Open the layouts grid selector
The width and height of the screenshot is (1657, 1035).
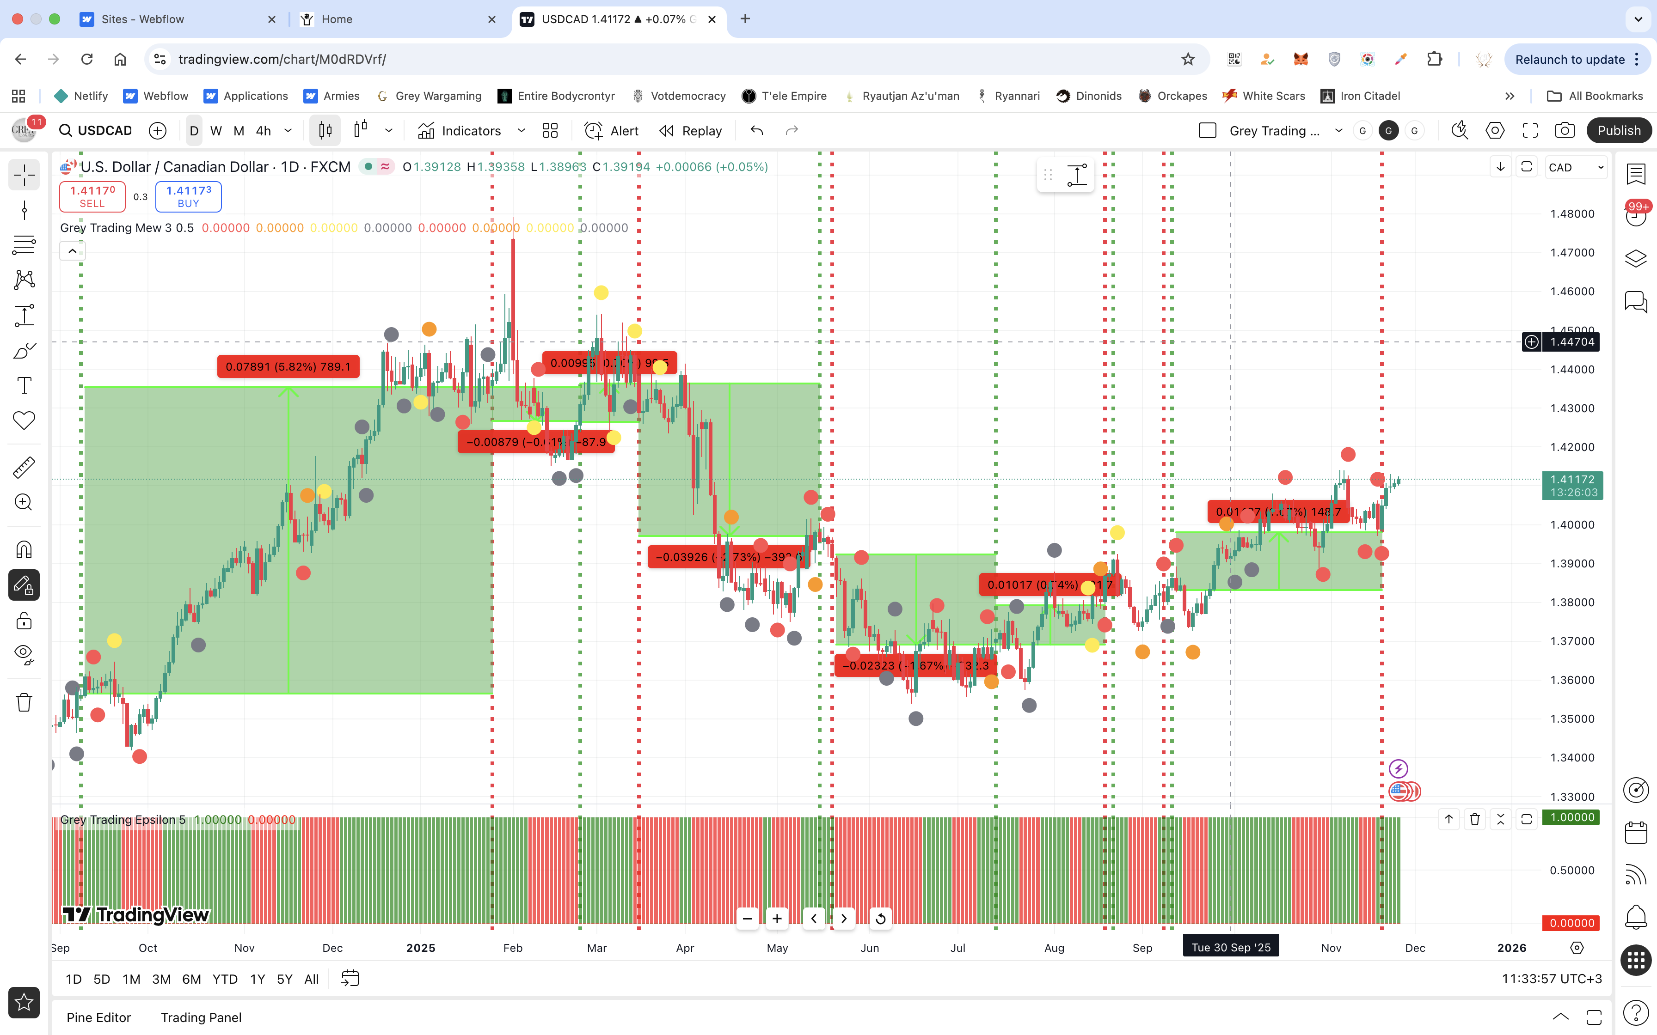coord(550,131)
